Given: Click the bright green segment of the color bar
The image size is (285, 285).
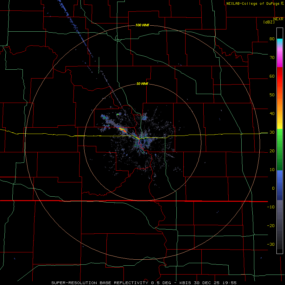Looking at the screenshot, I should [x=280, y=135].
